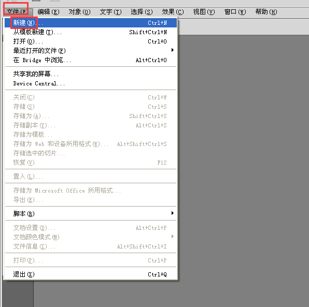Choose 退出(X) to quit the application

(x=91, y=274)
